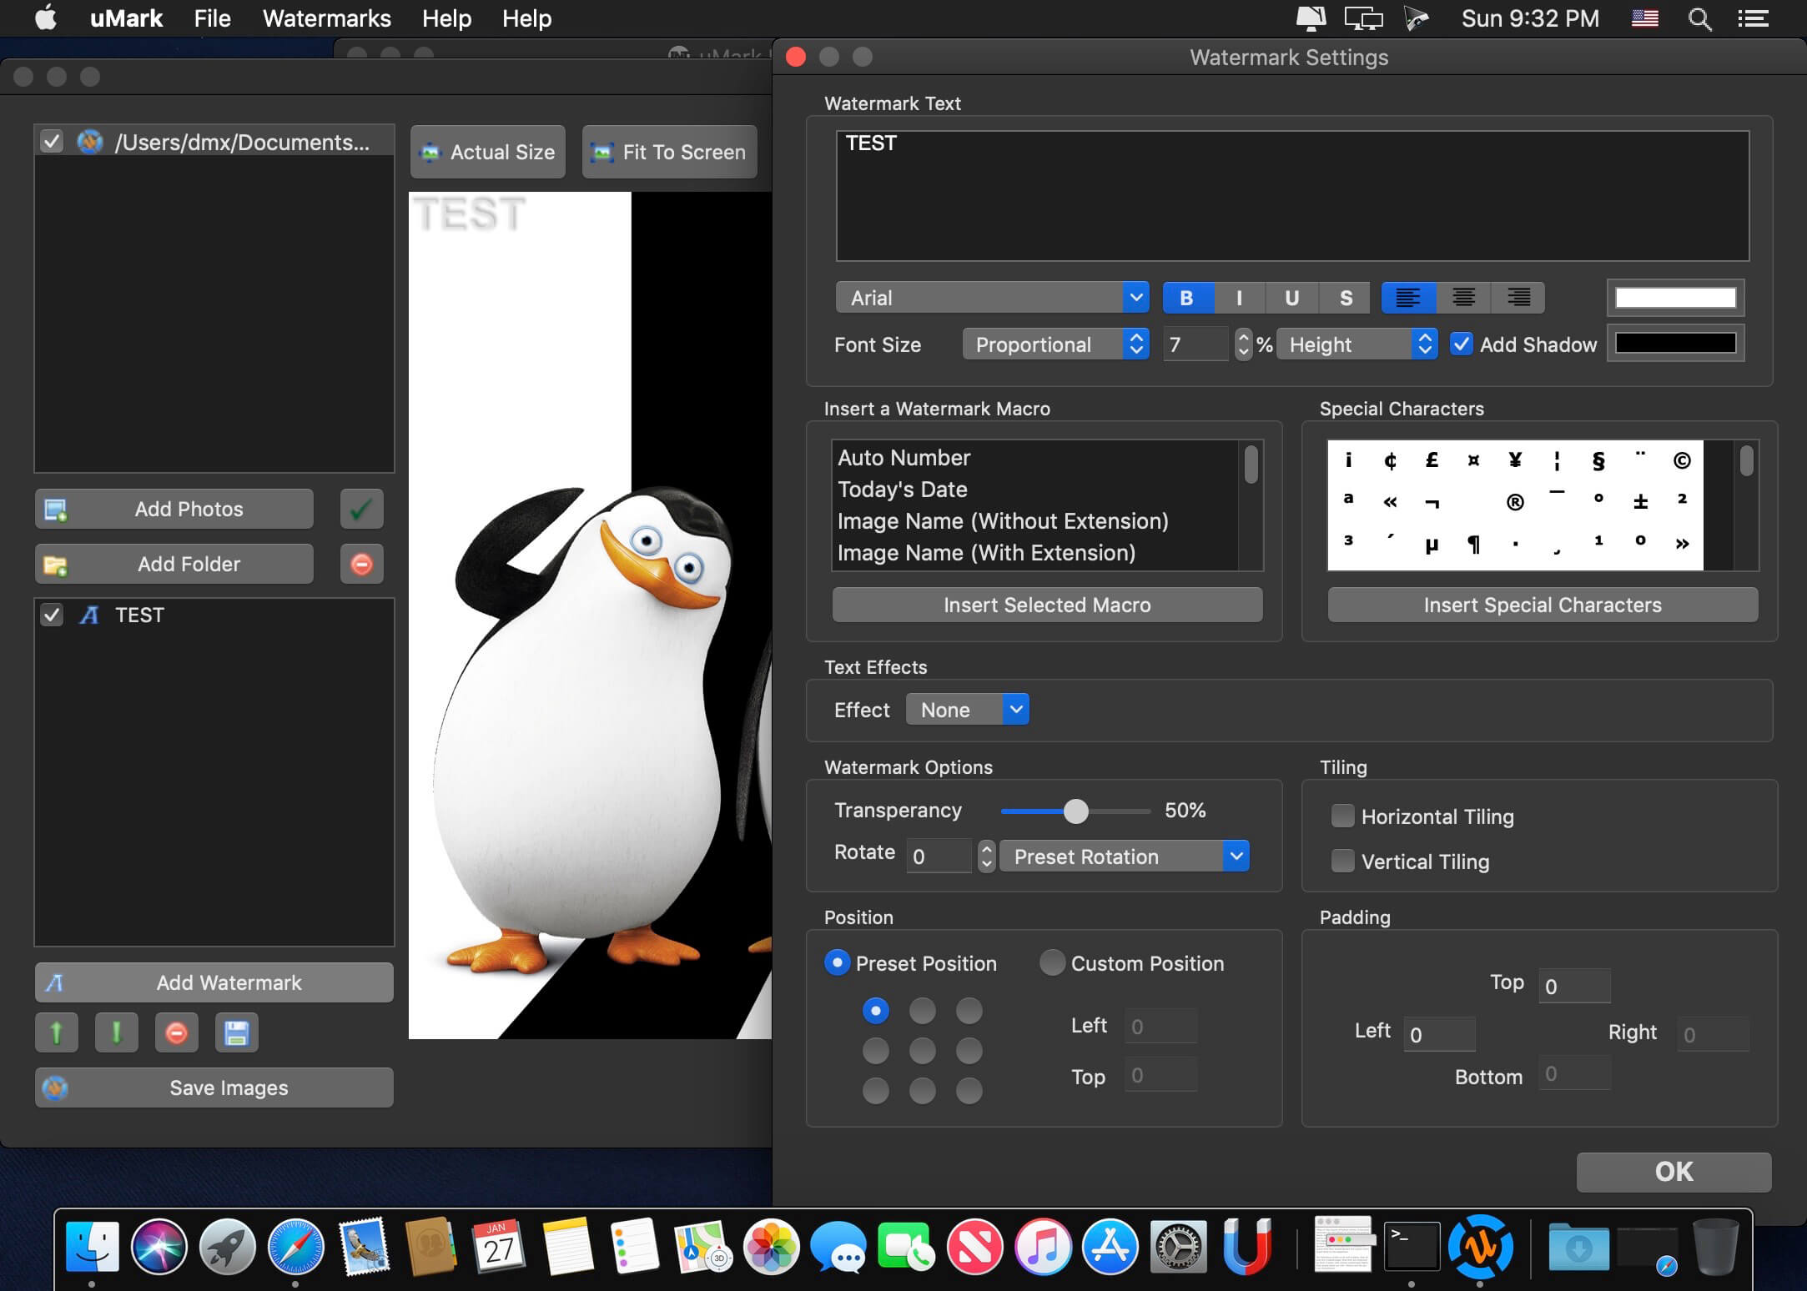Toggle Bold text formatting
Screen dimensions: 1807x1291
tap(1187, 298)
